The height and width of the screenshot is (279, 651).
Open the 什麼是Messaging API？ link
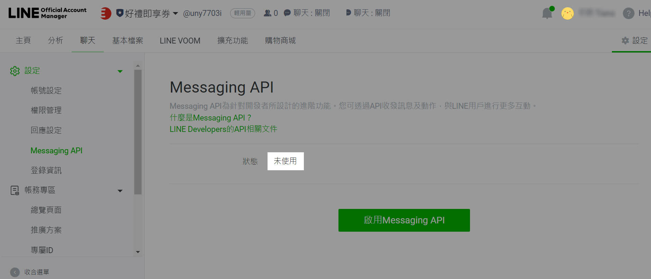point(210,118)
